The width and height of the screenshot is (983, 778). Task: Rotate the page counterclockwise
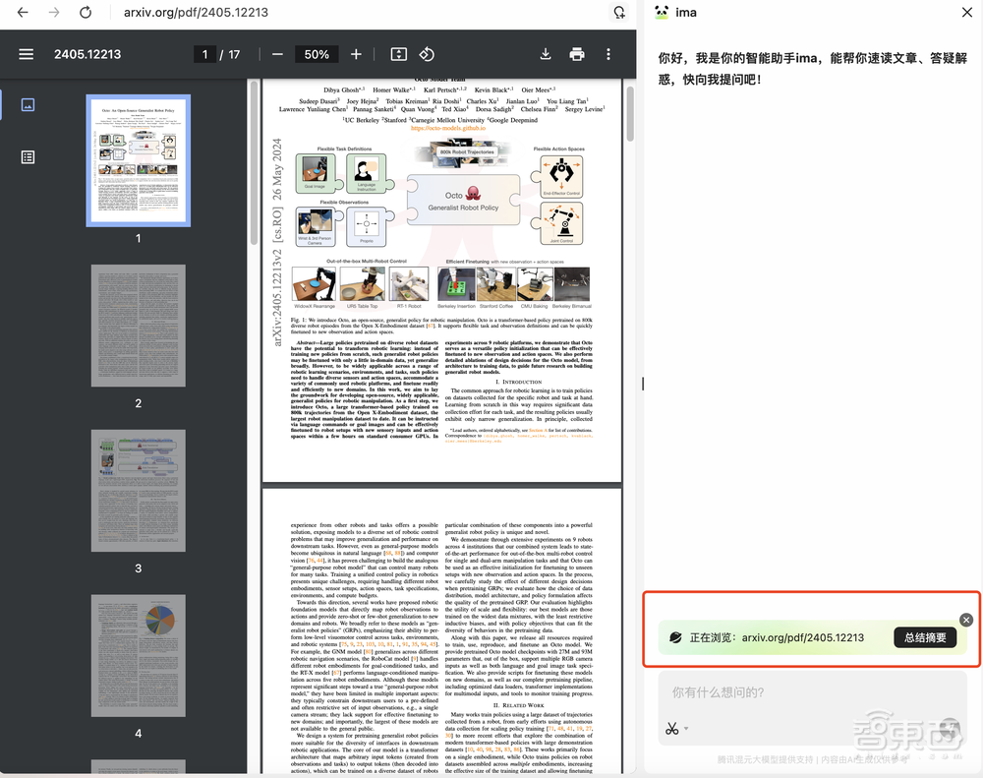coord(427,54)
